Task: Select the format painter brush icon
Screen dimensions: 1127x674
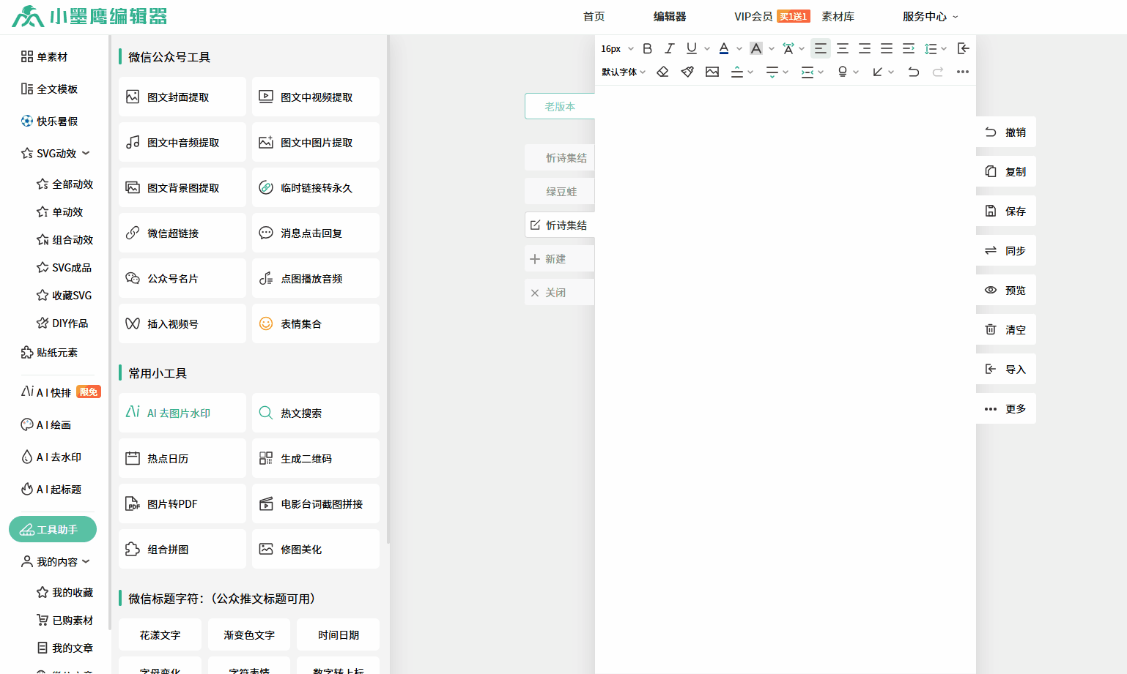Action: [x=687, y=72]
